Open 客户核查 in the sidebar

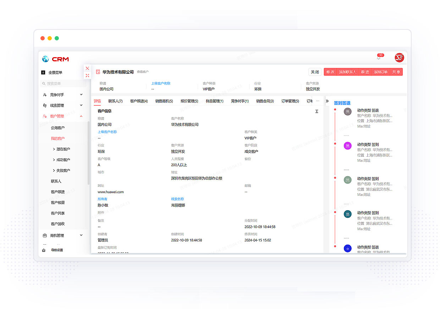(x=58, y=202)
